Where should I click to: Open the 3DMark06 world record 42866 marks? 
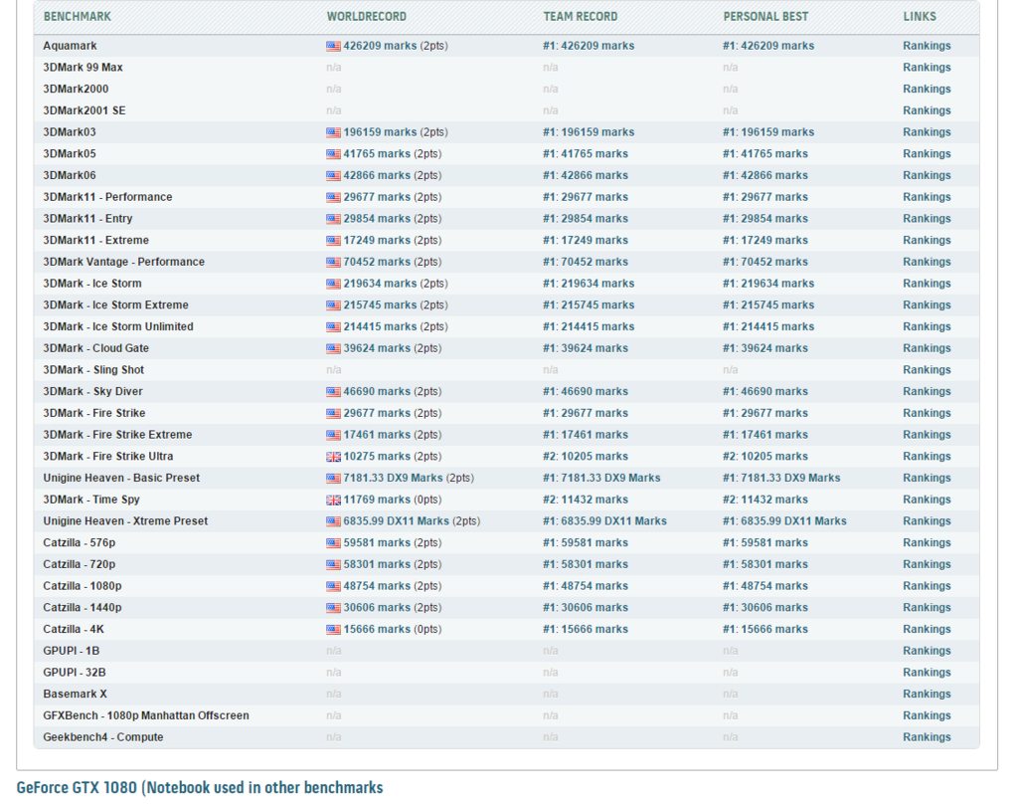pos(377,175)
